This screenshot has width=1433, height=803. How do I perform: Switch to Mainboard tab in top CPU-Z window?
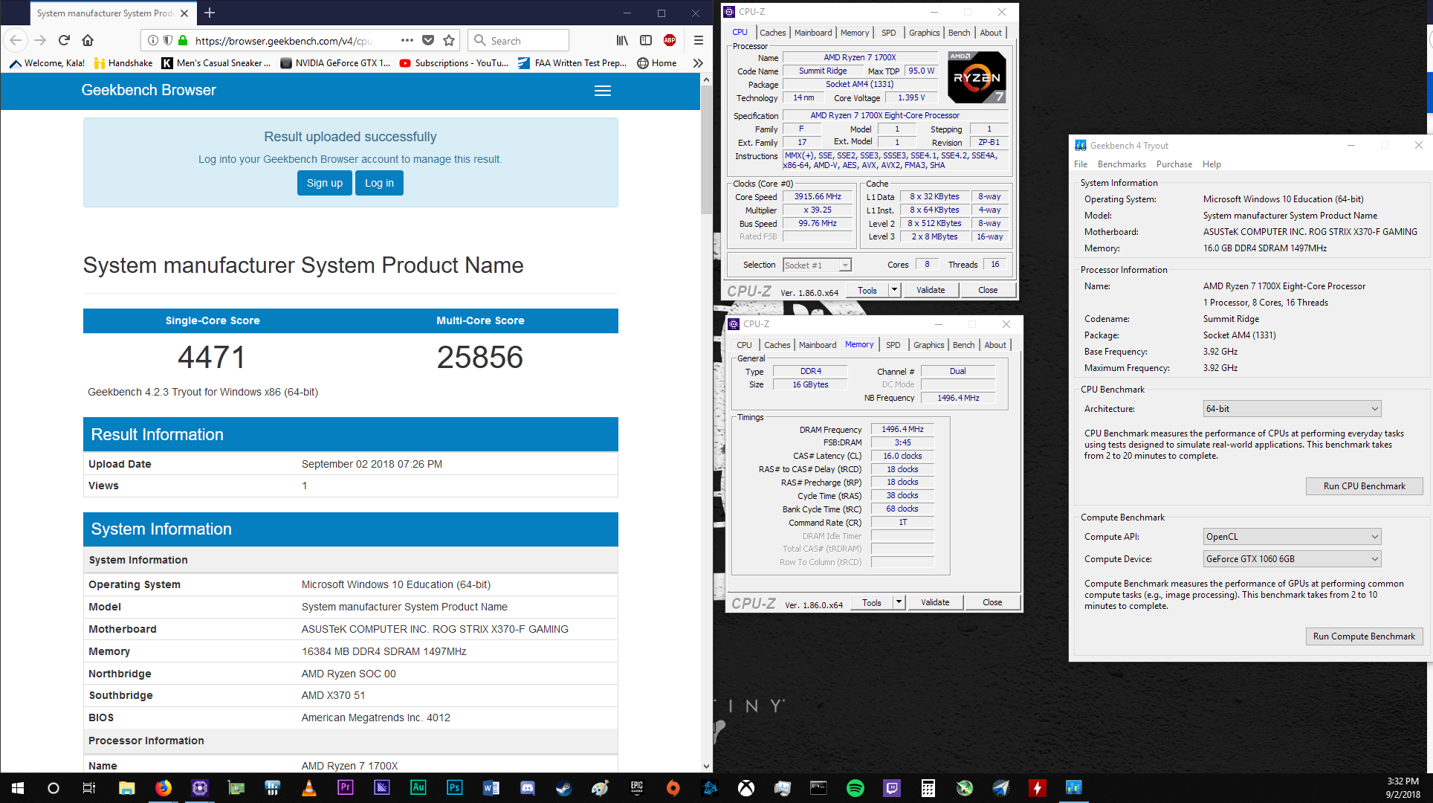(813, 33)
